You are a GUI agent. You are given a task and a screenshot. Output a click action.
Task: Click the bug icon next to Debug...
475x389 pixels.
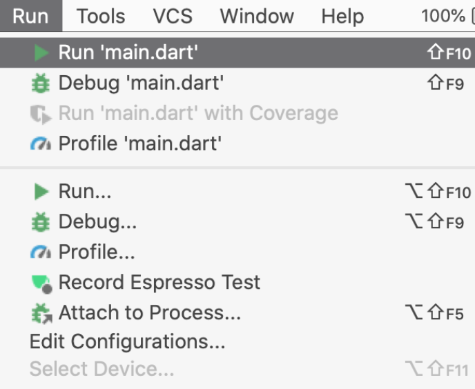[x=41, y=222]
